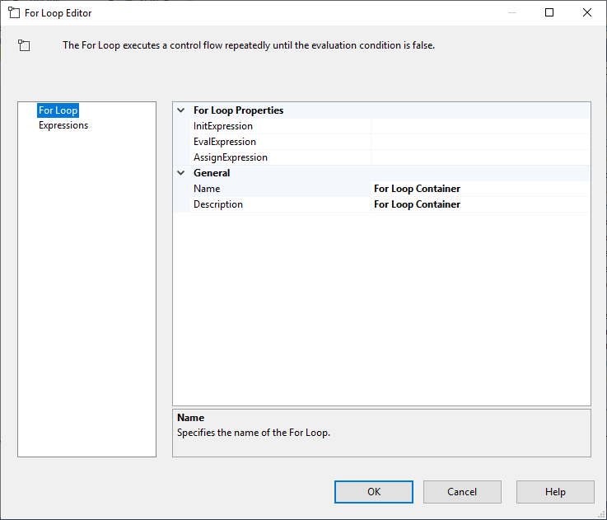Close the For Loop Editor window
This screenshot has width=607, height=520.
coord(587,12)
